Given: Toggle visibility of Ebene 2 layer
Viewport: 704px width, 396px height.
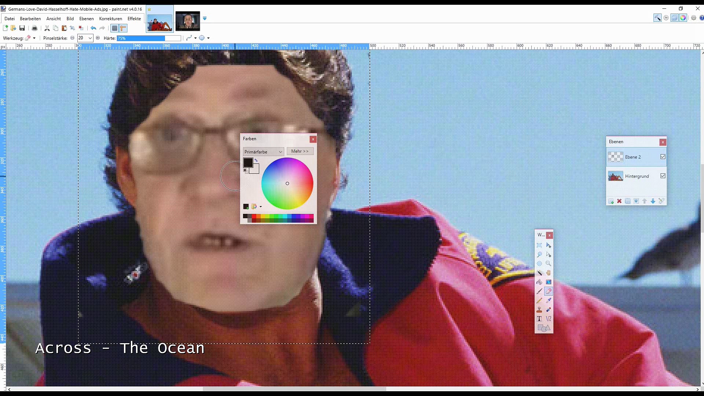Looking at the screenshot, I should [x=663, y=157].
